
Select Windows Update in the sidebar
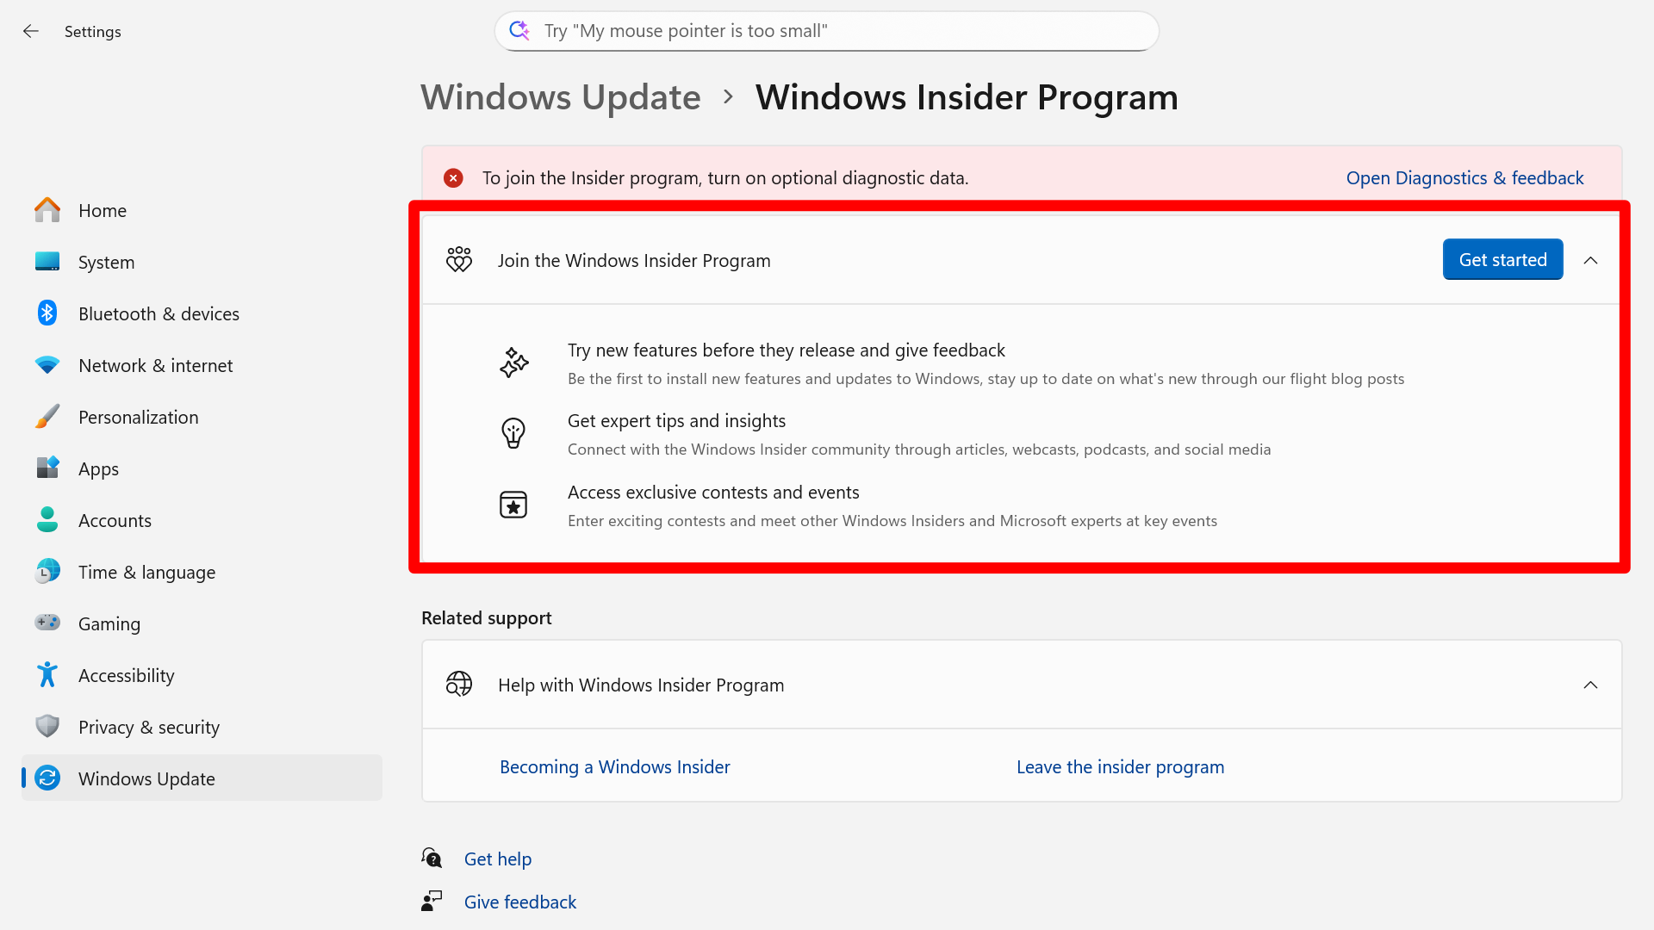146,778
